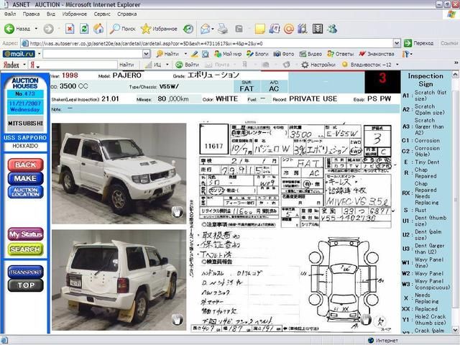Click Интернет zone in status bar
This screenshot has height=345, width=460.
(383, 341)
